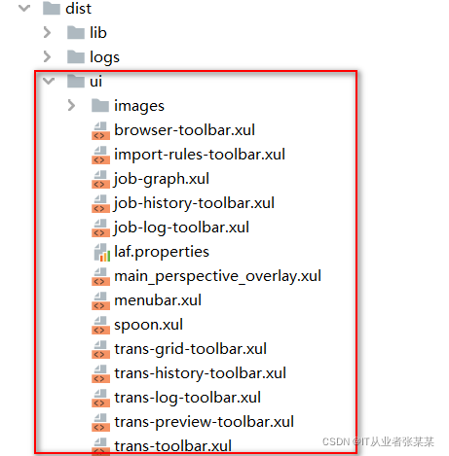Click the menubar.xul file icon
The width and height of the screenshot is (449, 456).
tap(100, 300)
